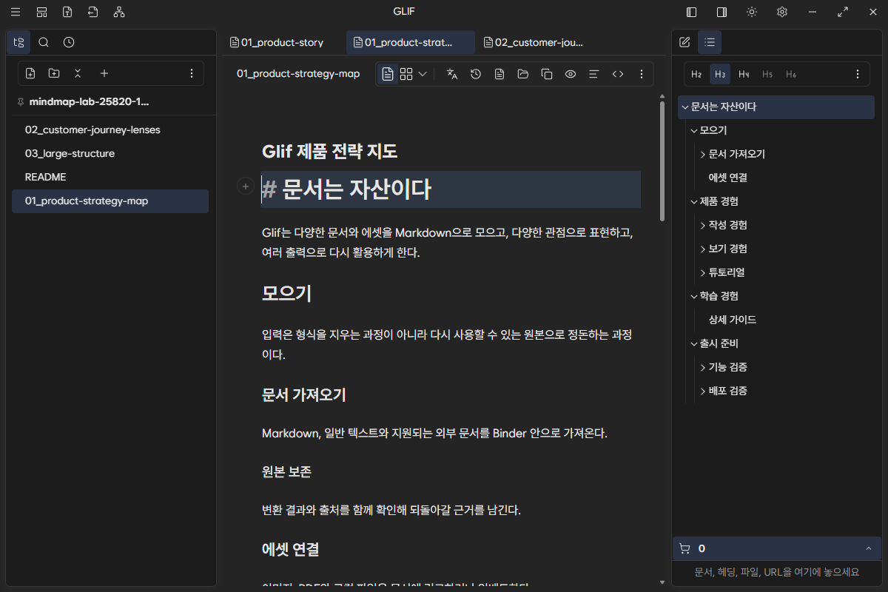Select grid view mode icon

[x=406, y=74]
